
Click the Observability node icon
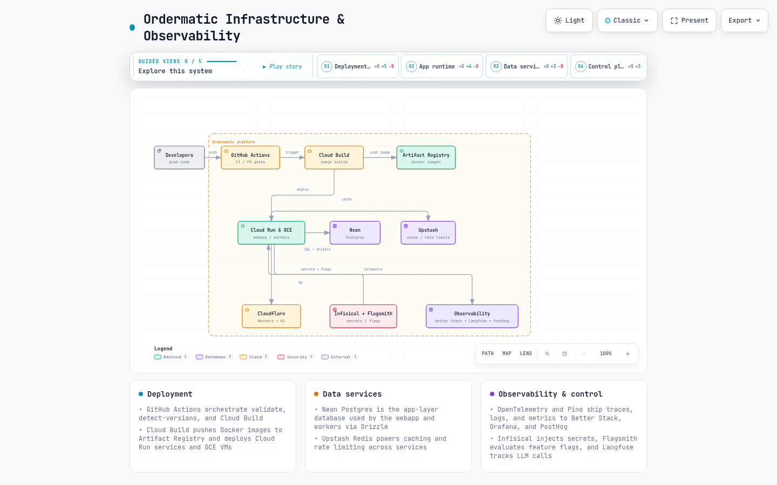point(431,310)
